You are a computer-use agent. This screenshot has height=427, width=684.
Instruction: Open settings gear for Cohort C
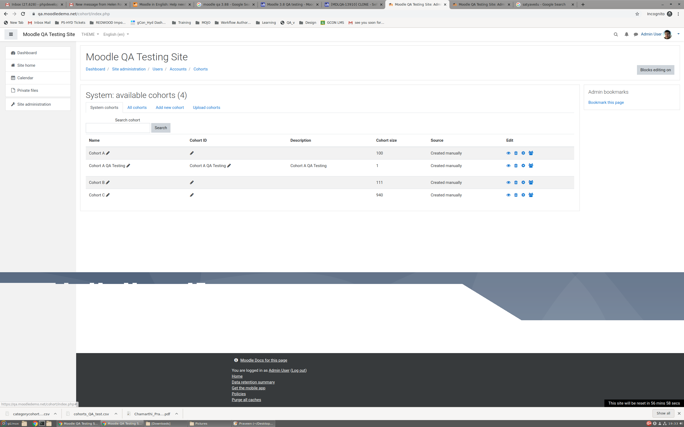coord(523,195)
